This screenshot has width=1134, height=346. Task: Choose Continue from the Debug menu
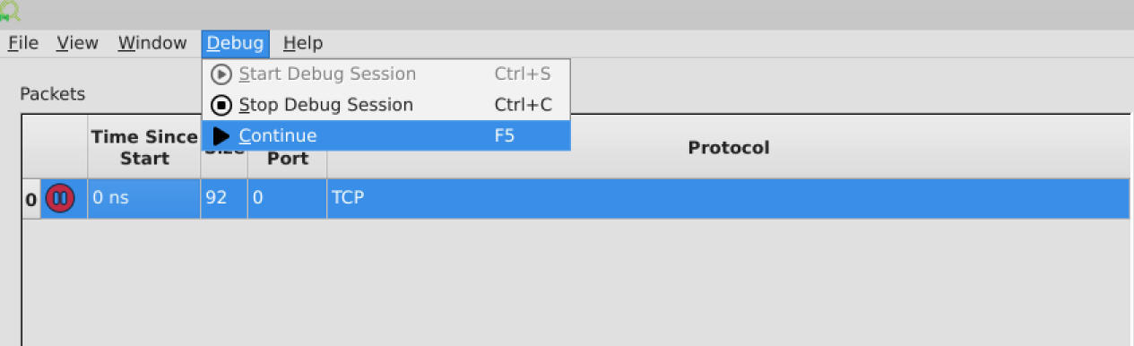click(386, 136)
